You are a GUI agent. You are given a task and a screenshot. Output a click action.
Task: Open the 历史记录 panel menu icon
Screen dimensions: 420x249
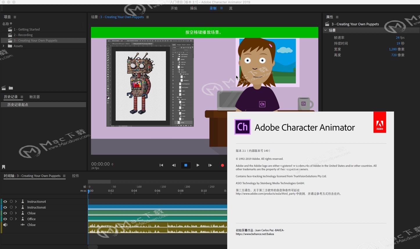coord(22,97)
